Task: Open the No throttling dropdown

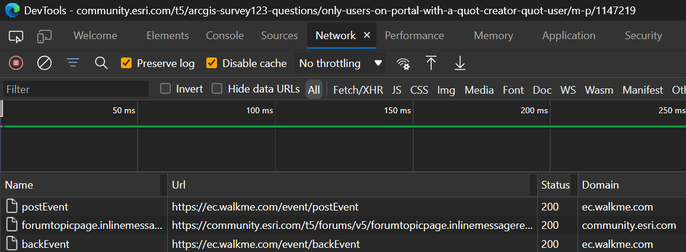Action: [340, 63]
